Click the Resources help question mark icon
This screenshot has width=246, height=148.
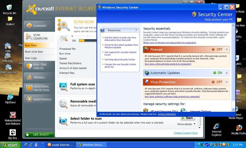102,30
